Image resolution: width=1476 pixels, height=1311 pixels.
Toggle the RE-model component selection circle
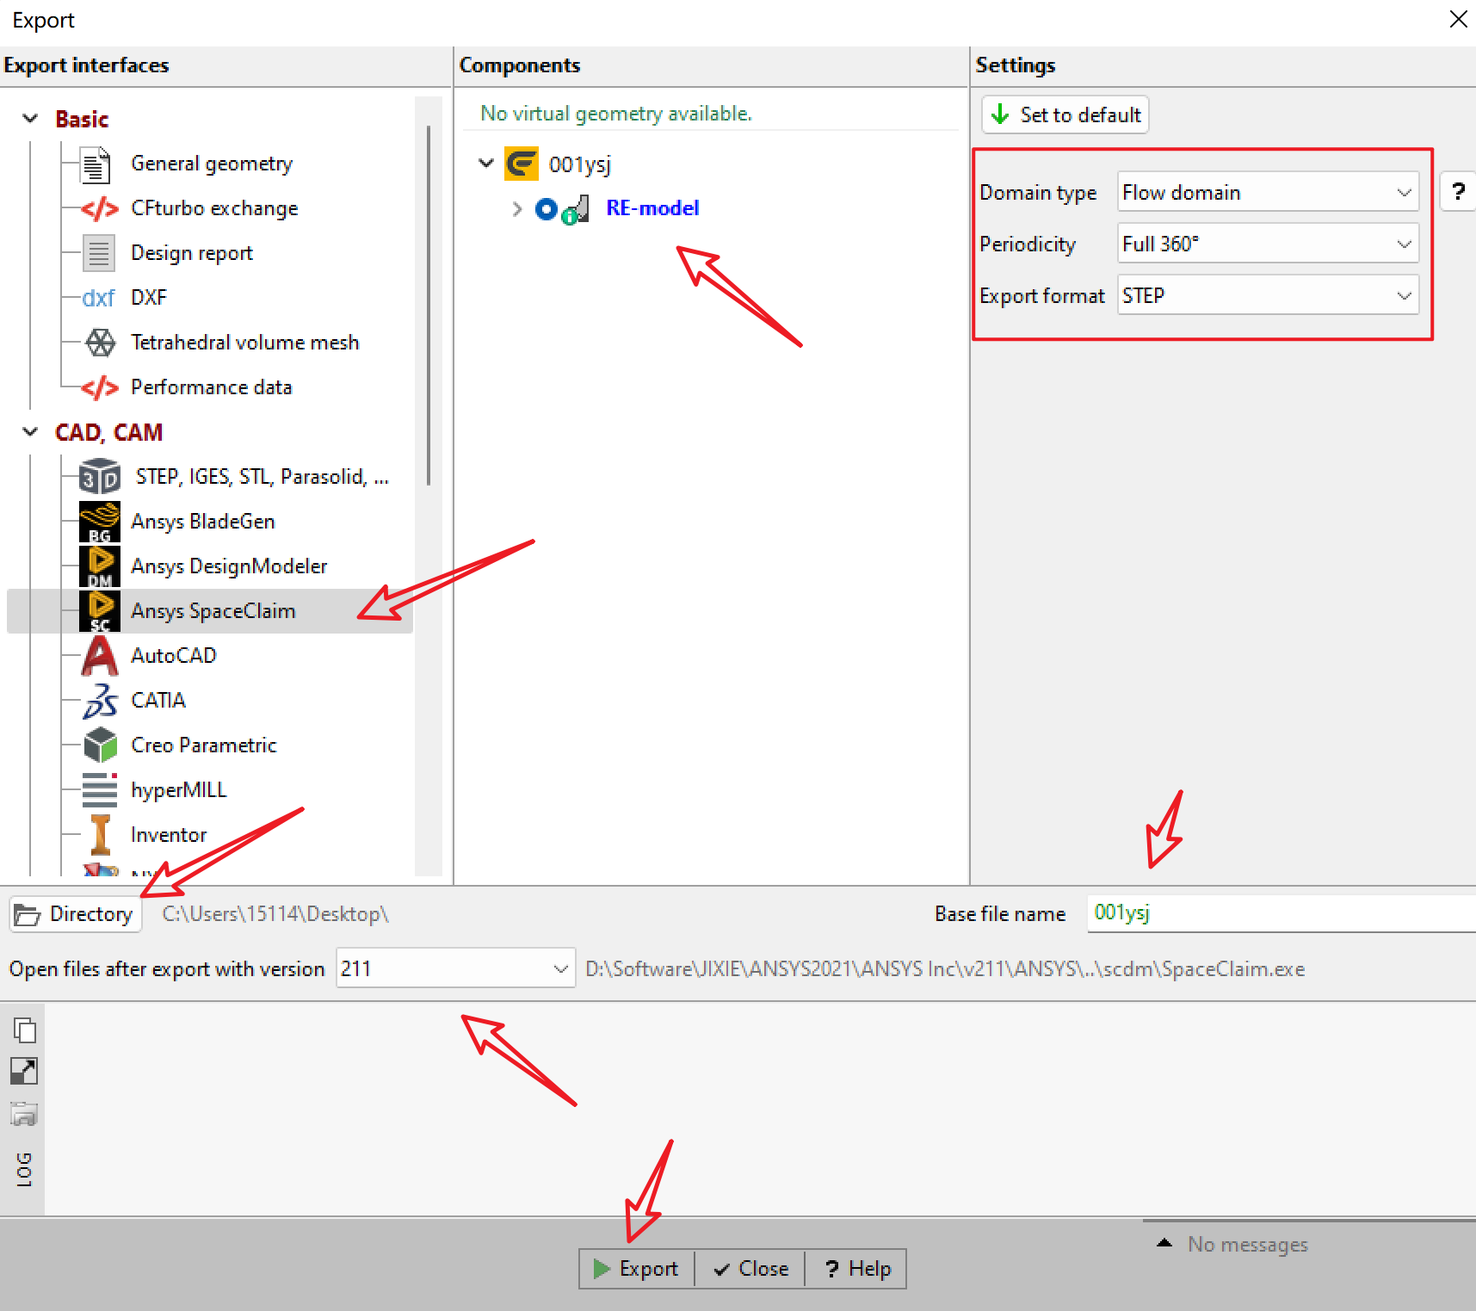(x=546, y=208)
